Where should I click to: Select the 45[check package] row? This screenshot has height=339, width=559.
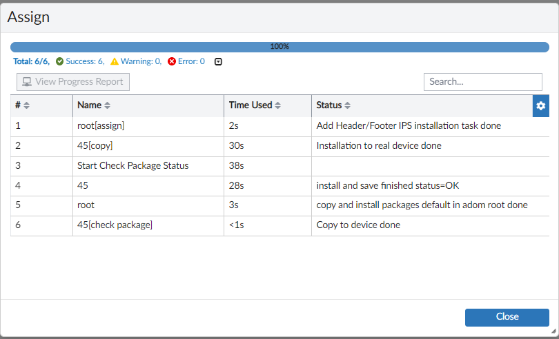[x=115, y=225]
